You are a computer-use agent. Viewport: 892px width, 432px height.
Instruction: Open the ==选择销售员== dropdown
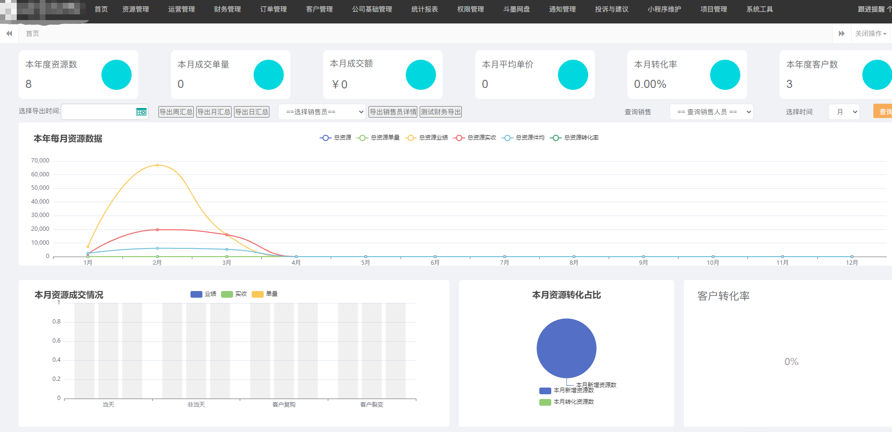[x=322, y=111]
